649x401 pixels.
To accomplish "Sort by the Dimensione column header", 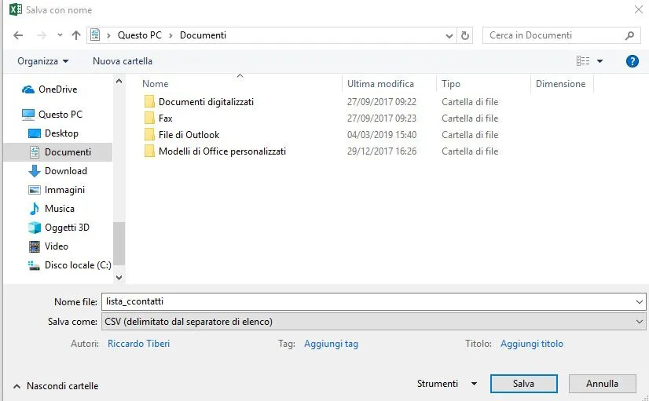I will pyautogui.click(x=560, y=84).
